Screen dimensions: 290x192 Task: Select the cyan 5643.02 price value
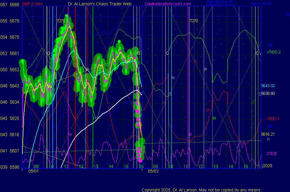click(x=268, y=86)
